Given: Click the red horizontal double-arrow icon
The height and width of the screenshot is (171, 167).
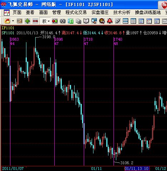Looking at the screenshot, I should [x=35, y=21].
